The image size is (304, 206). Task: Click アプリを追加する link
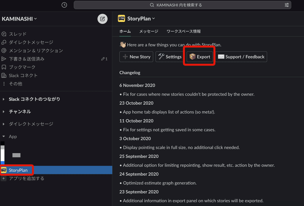point(27,178)
